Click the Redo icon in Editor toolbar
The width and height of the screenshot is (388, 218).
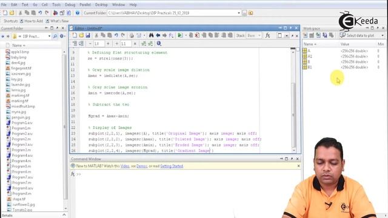[x=122, y=36]
